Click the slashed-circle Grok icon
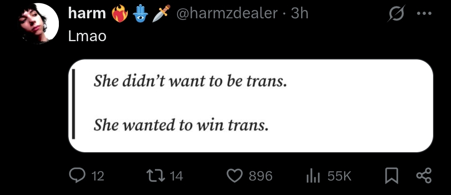This screenshot has height=195, width=451. tap(394, 13)
